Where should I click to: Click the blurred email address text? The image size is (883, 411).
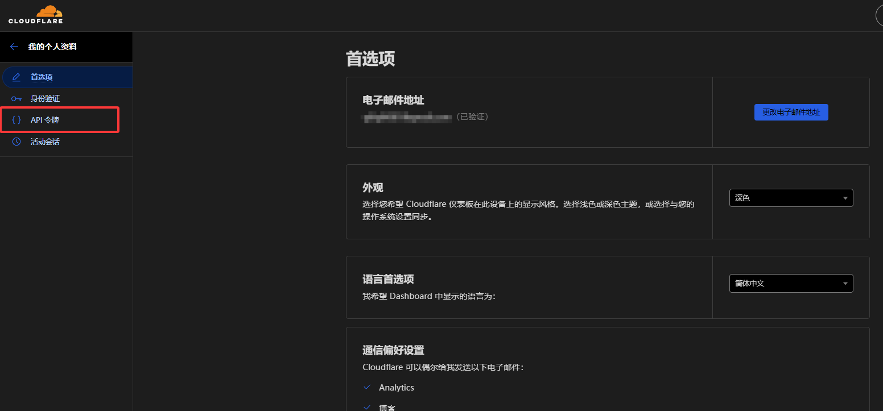click(x=407, y=117)
